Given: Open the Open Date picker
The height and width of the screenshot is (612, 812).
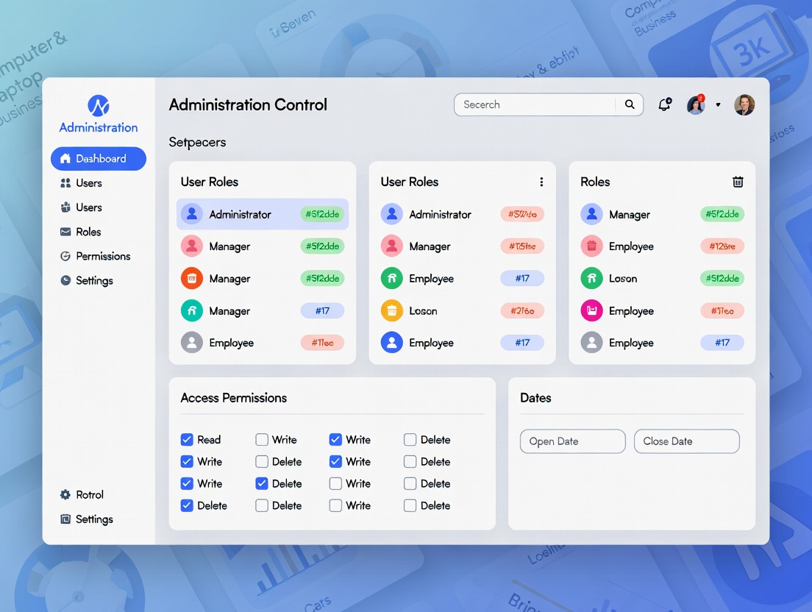Looking at the screenshot, I should coord(572,441).
